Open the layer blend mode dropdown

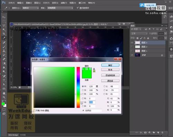[x=139, y=33]
